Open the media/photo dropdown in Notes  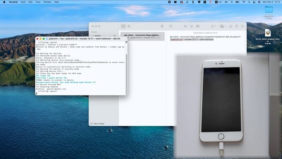[223, 26]
